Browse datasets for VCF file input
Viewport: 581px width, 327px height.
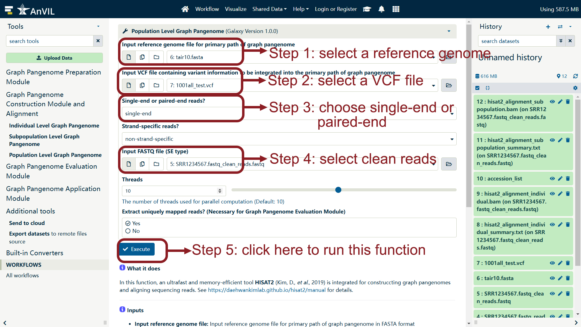coord(449,85)
